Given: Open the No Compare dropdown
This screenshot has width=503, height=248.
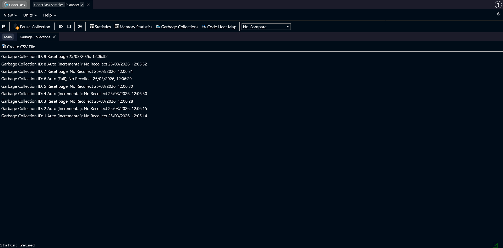Looking at the screenshot, I should 266,26.
